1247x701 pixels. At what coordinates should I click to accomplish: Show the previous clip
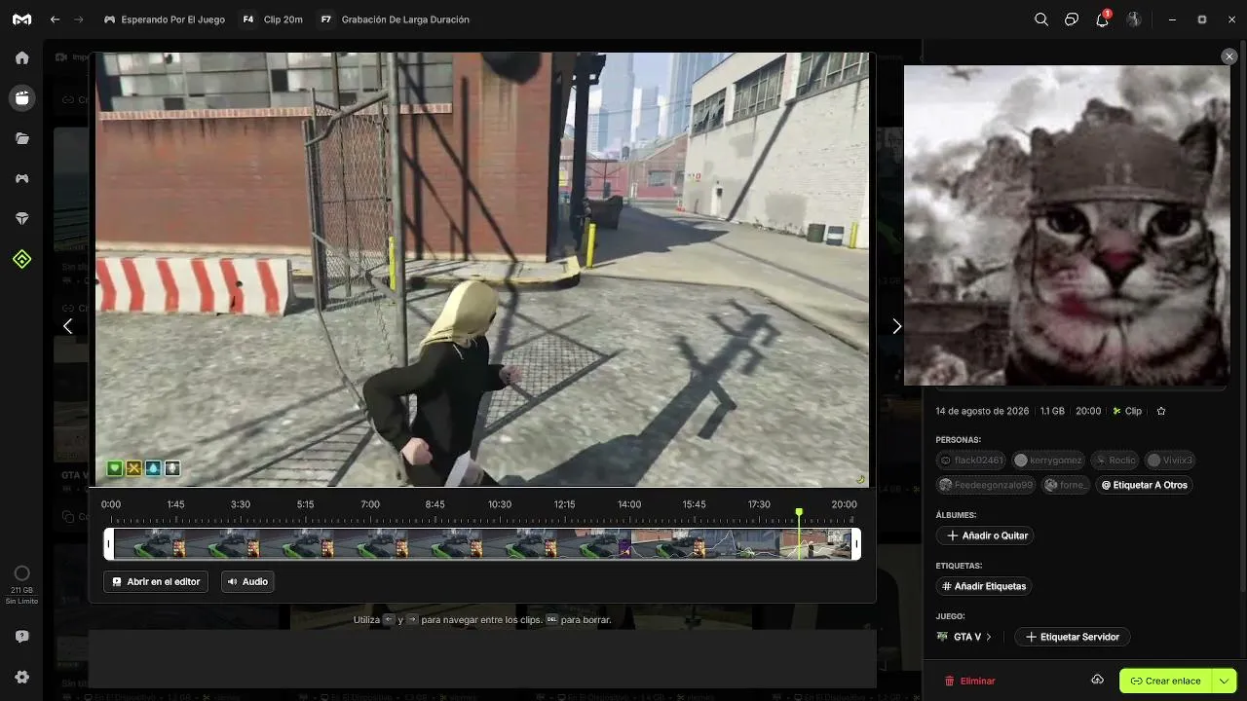pos(67,326)
